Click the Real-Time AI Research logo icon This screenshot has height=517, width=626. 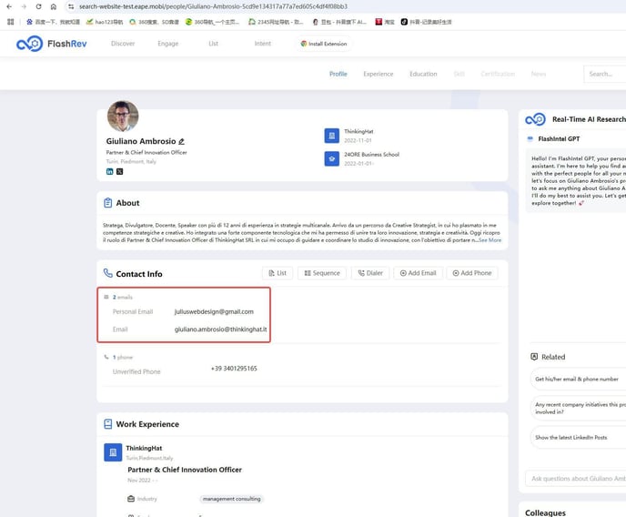535,119
